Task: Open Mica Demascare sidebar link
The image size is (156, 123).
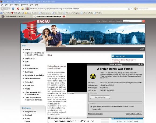Action: [x=32, y=79]
